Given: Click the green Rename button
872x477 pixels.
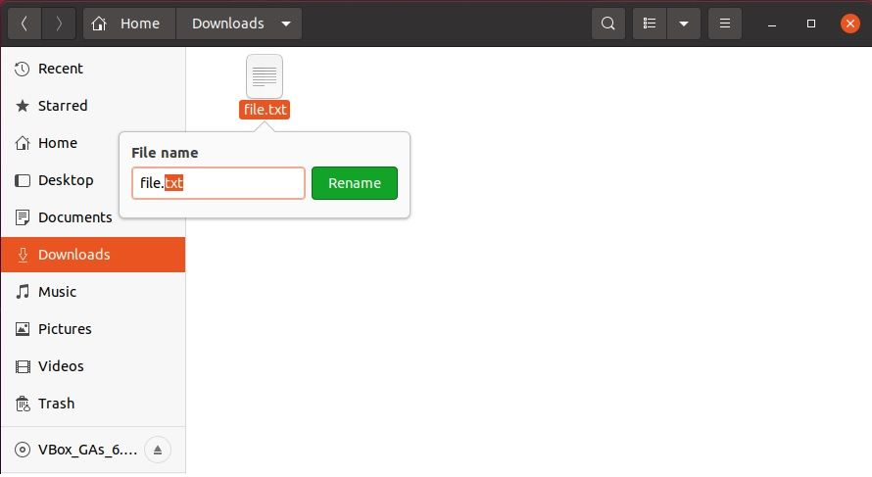Looking at the screenshot, I should pyautogui.click(x=355, y=183).
